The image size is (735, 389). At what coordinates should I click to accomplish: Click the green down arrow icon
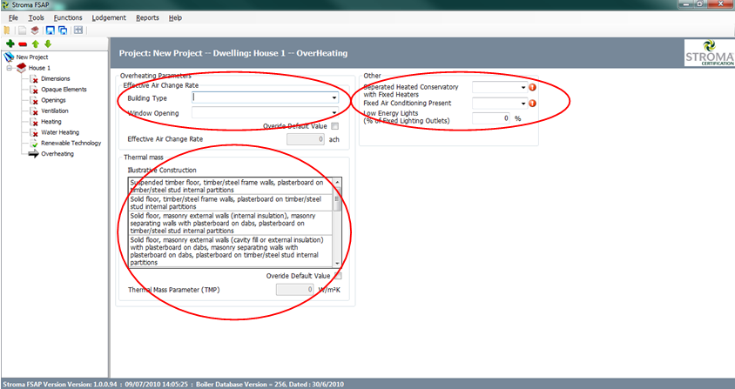click(x=47, y=44)
